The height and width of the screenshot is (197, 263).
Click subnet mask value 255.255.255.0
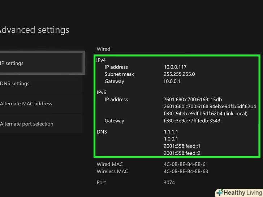coord(179,74)
